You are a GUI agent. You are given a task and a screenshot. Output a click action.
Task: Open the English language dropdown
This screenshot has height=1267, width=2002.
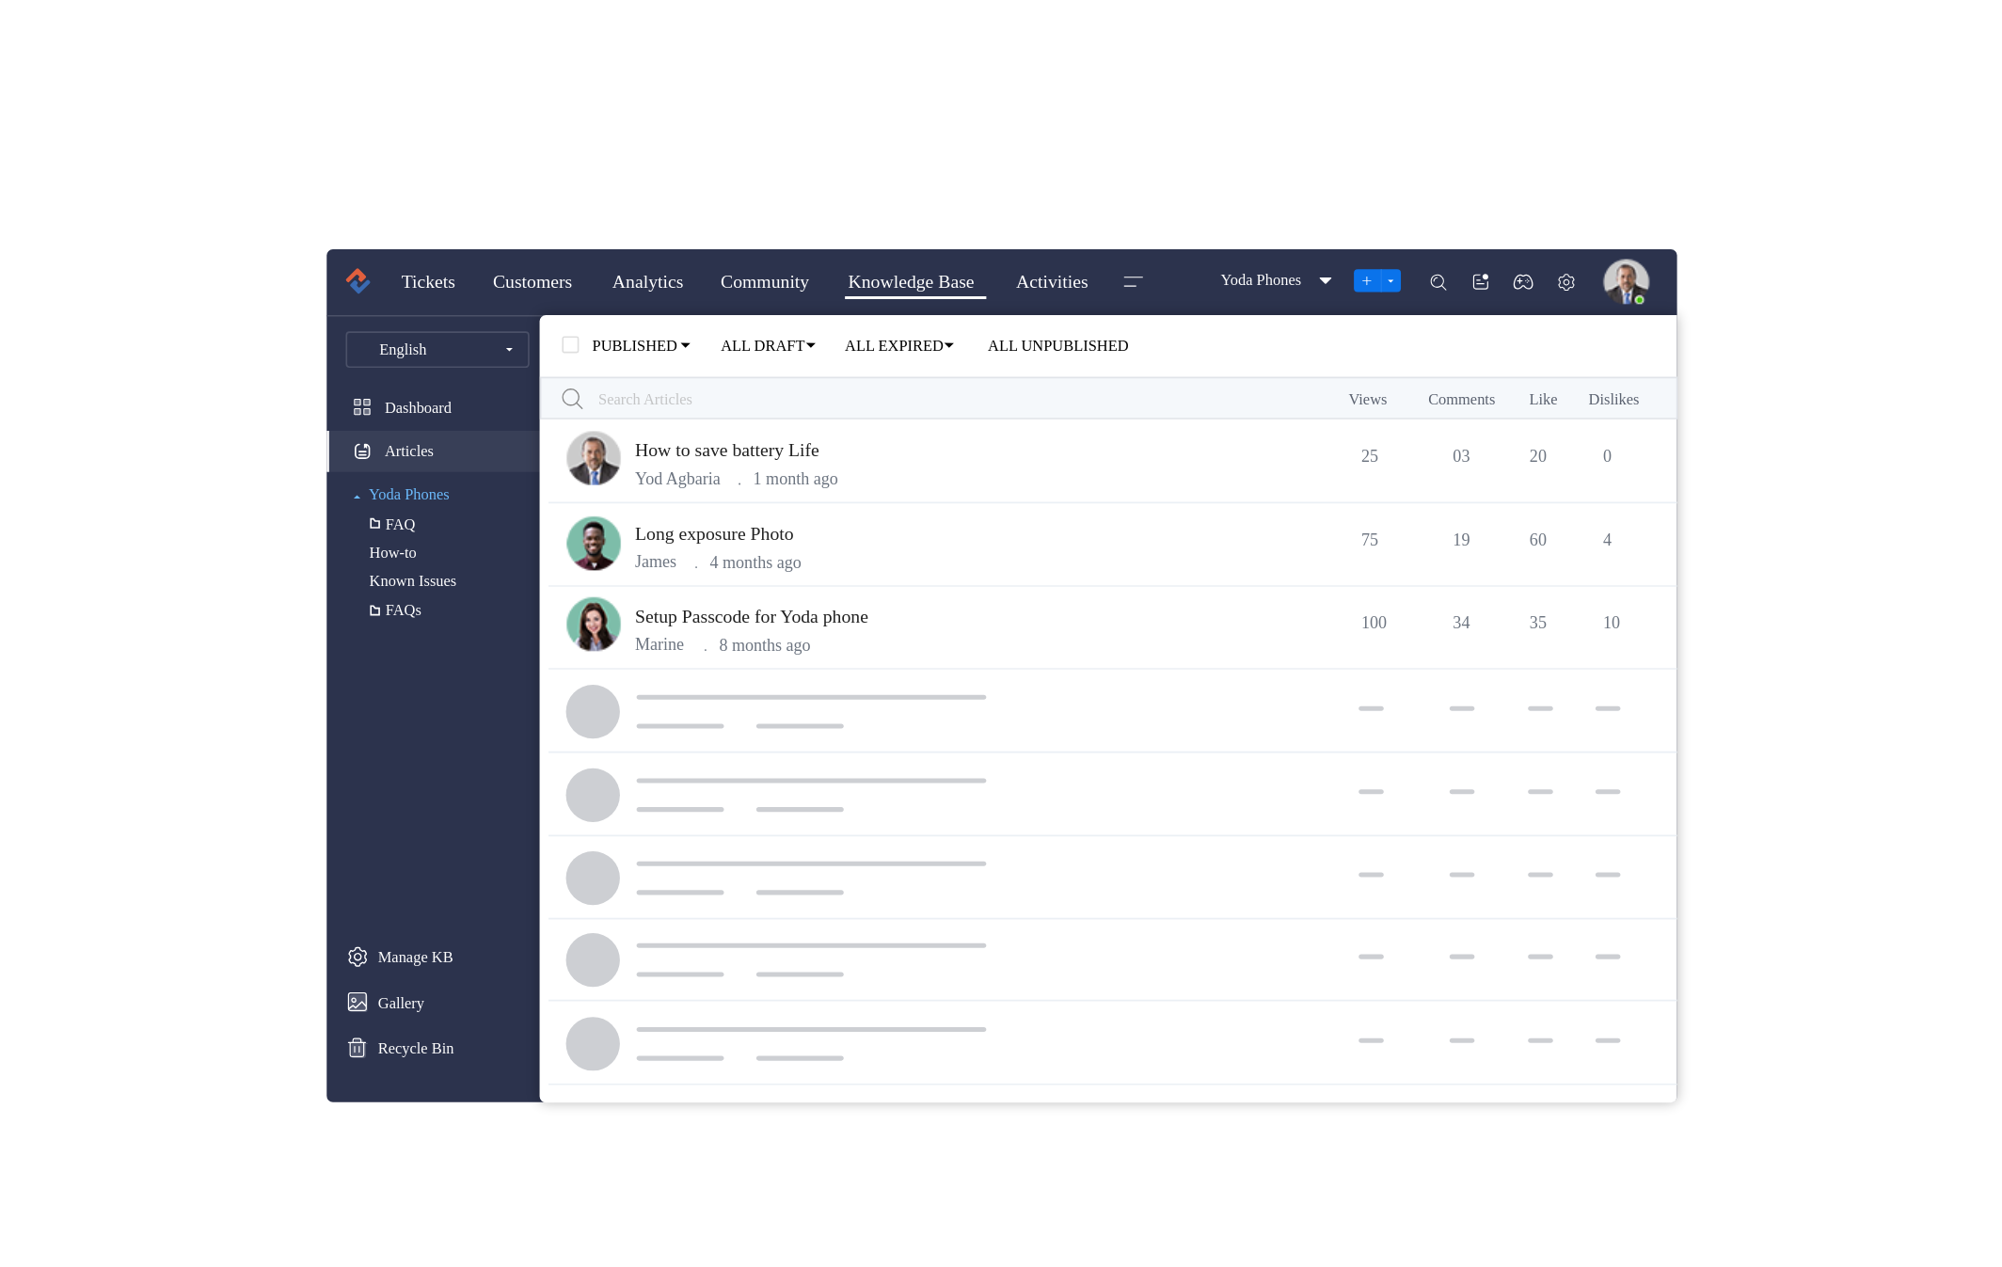pyautogui.click(x=437, y=349)
